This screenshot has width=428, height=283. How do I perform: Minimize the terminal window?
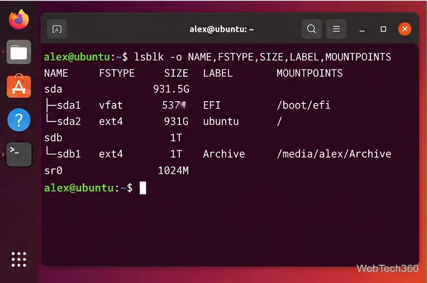tap(362, 29)
